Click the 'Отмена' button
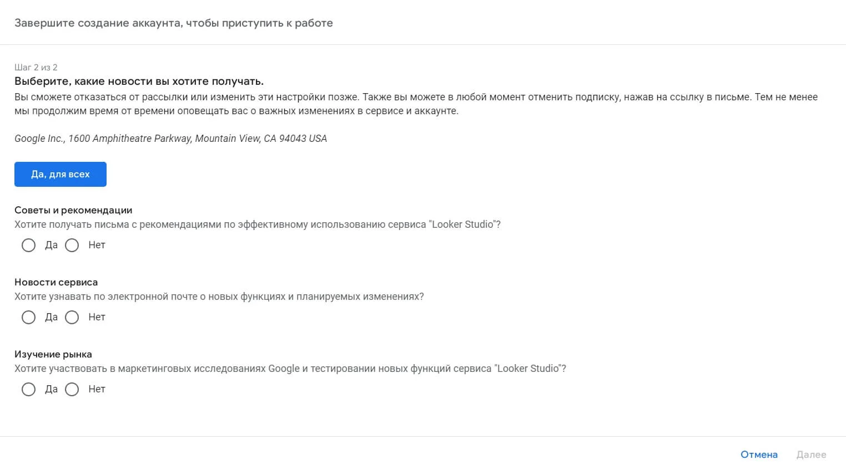 [x=759, y=454]
